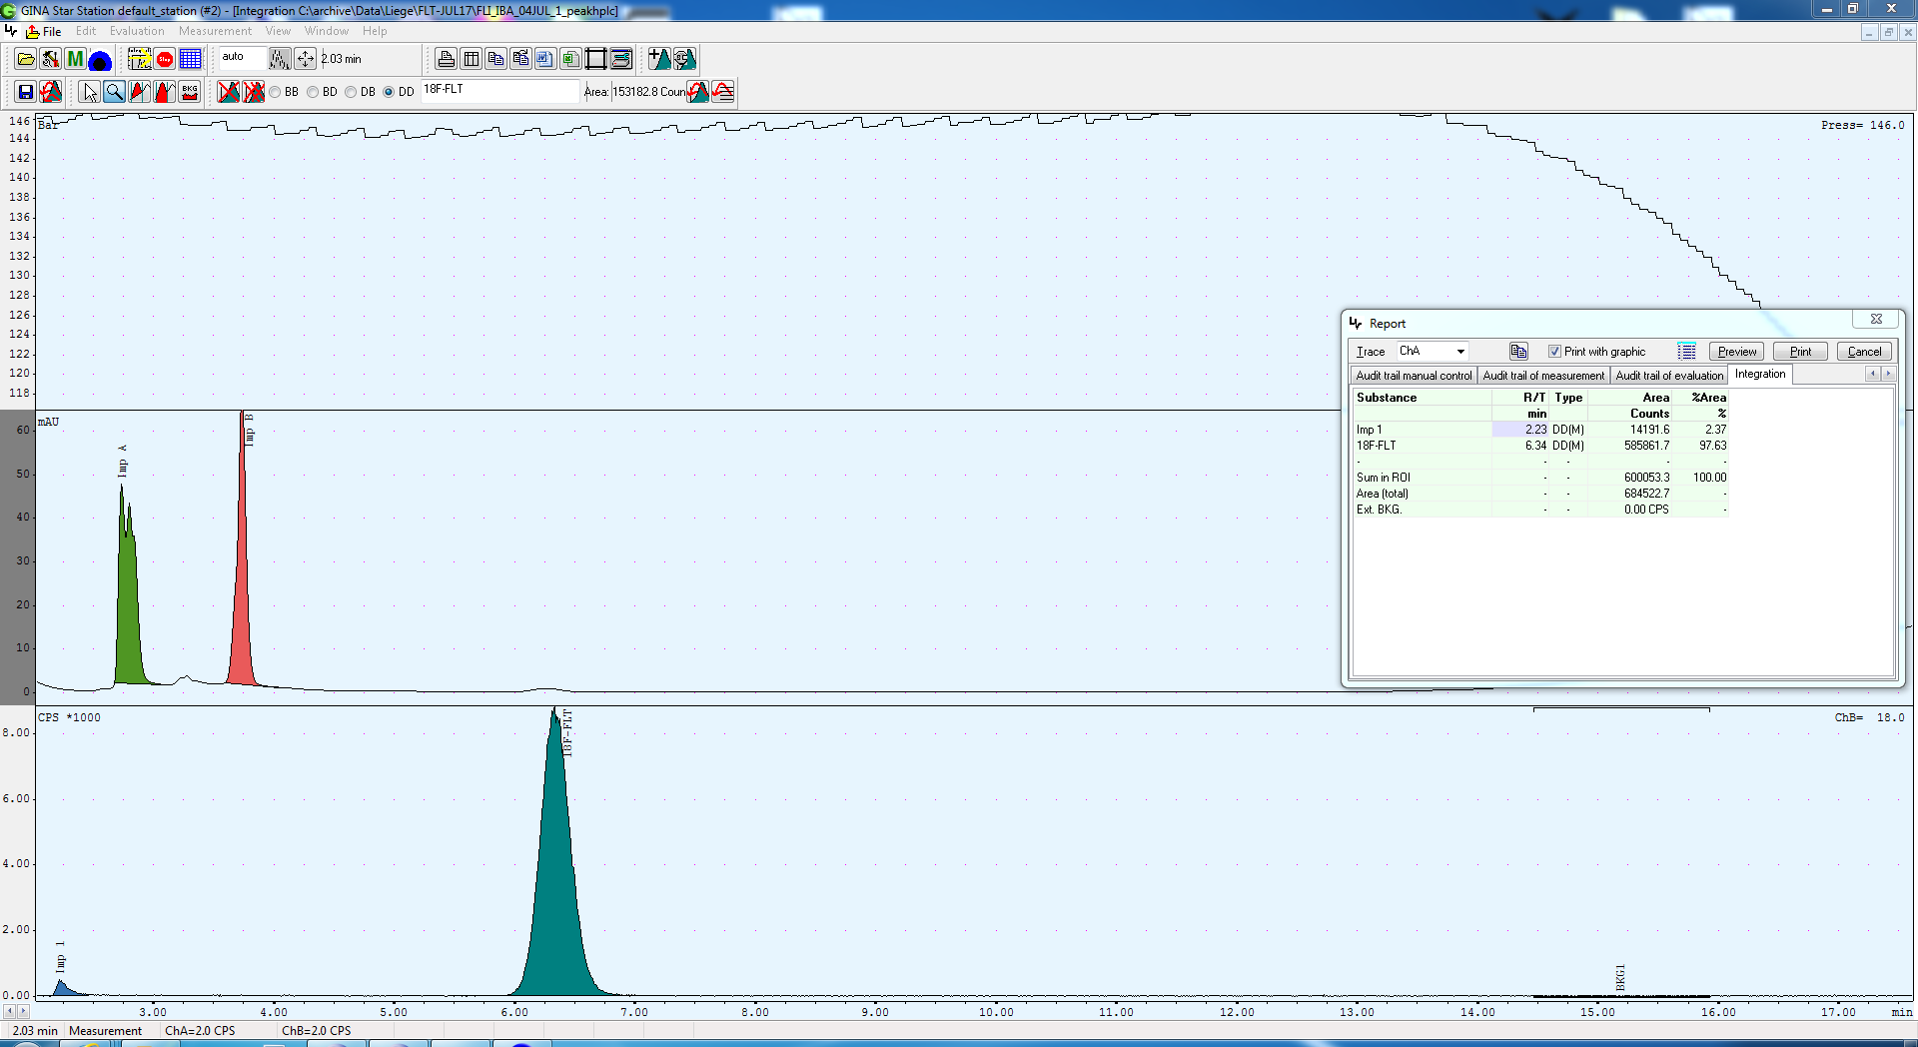Viewport: 1918px width, 1047px height.
Task: Click copy icon in Report dialog
Action: [x=1518, y=351]
